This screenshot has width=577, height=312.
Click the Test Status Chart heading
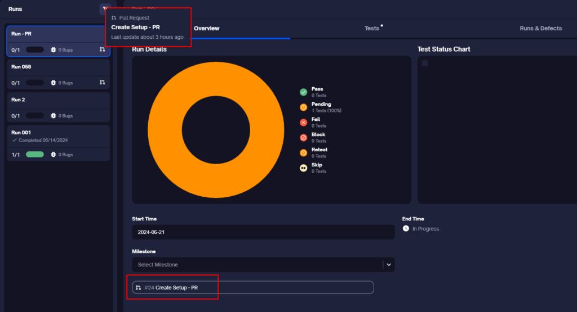(x=444, y=49)
